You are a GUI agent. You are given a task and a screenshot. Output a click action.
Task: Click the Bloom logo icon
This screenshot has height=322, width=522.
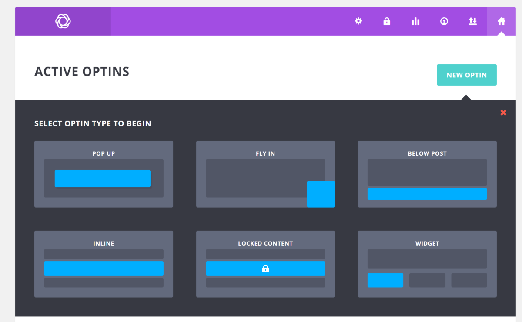tap(63, 21)
